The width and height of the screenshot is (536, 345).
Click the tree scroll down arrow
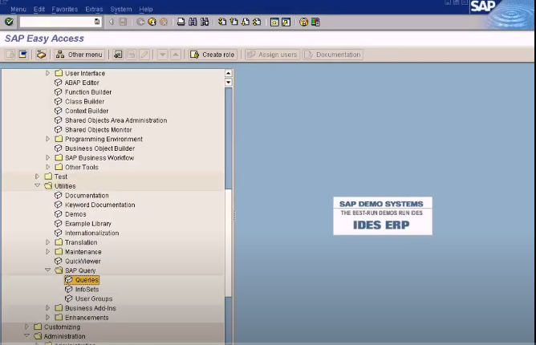click(229, 82)
